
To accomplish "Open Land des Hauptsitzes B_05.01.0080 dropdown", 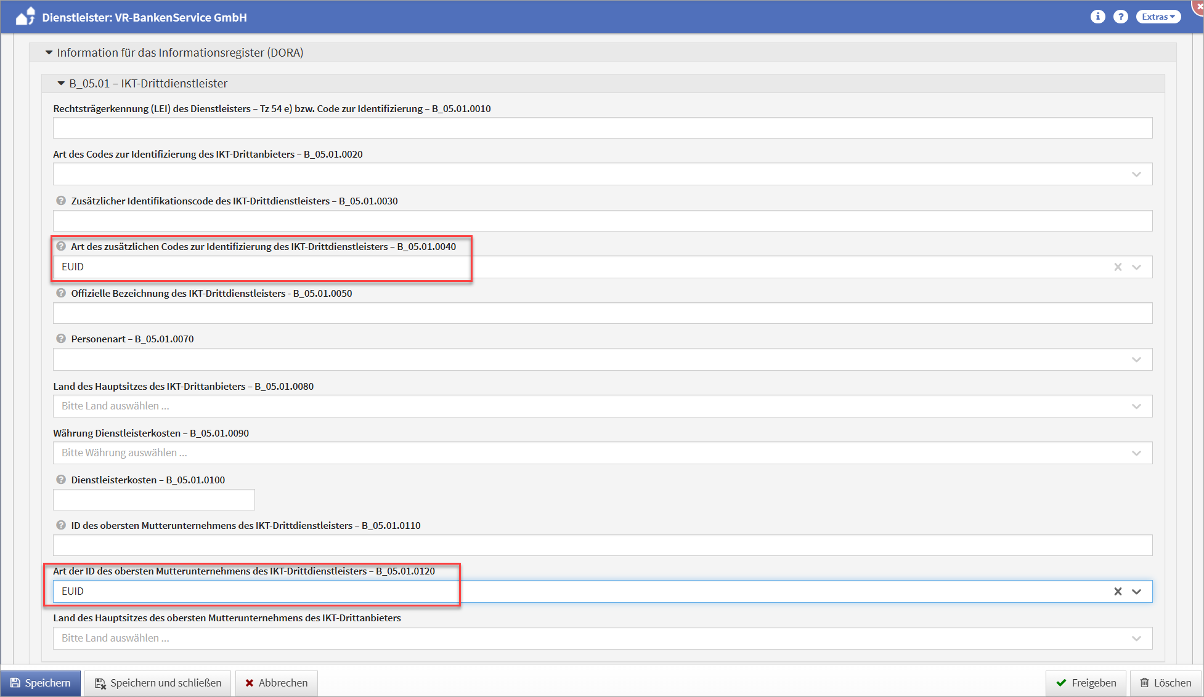I will (1136, 406).
